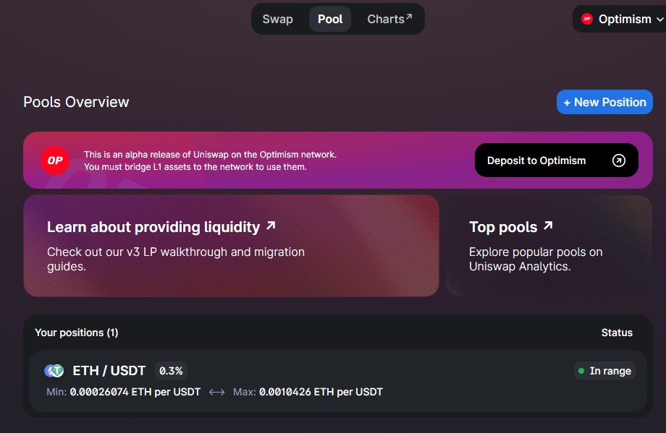Click the In range status badge

pos(604,371)
